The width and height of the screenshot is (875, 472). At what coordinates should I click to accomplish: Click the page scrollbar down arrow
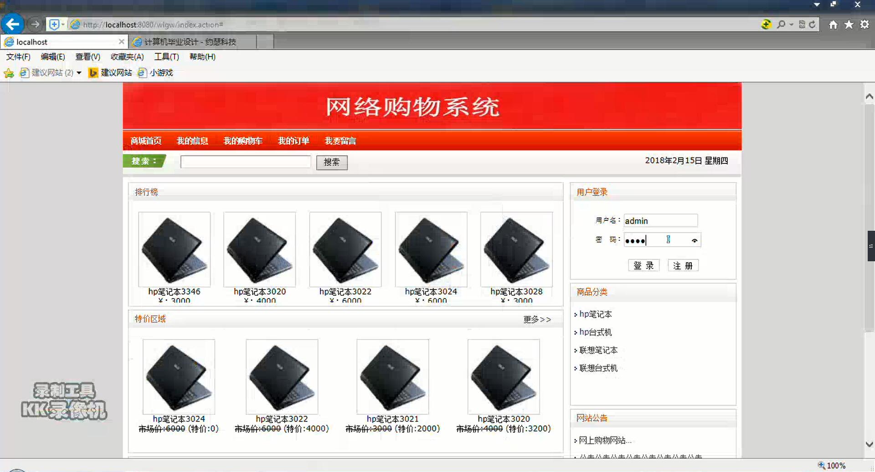point(869,444)
